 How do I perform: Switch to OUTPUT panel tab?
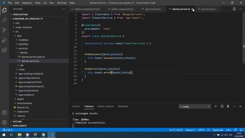[76, 107]
